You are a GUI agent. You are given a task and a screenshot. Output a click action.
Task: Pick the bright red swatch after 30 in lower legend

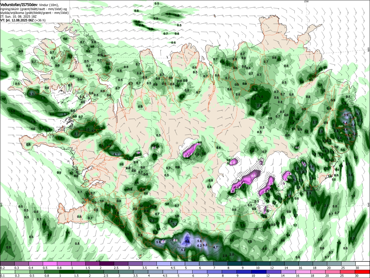[x=362, y=272]
